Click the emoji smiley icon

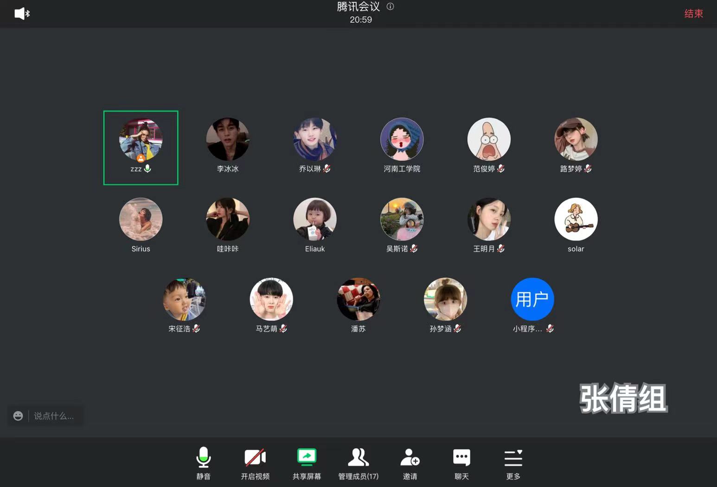18,416
